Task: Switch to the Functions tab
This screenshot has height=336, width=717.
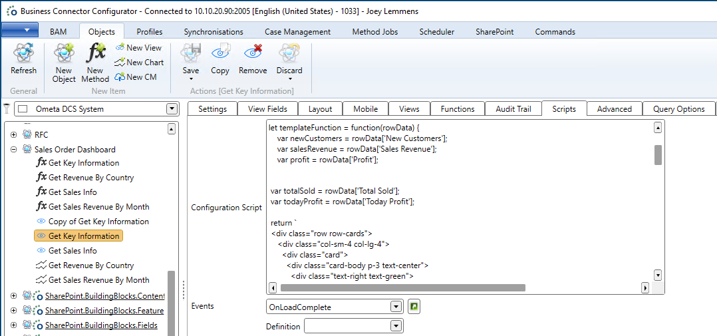Action: point(458,109)
